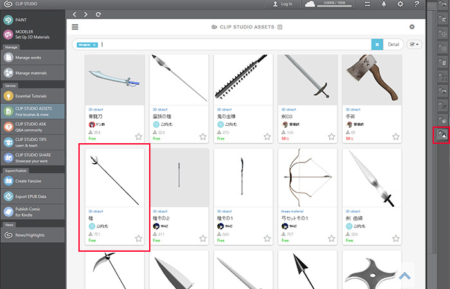Open the 槍 trident spear thumbnail
Viewport: 450px width, 289px height.
(x=115, y=177)
